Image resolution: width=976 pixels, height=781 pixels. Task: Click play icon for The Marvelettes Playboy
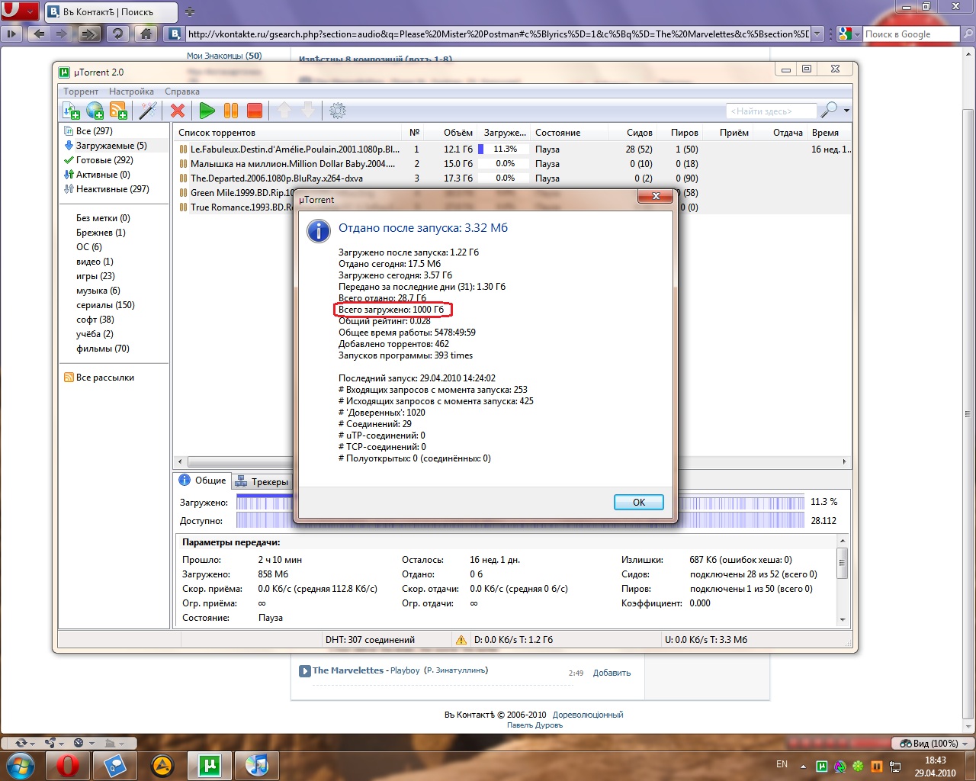click(304, 671)
